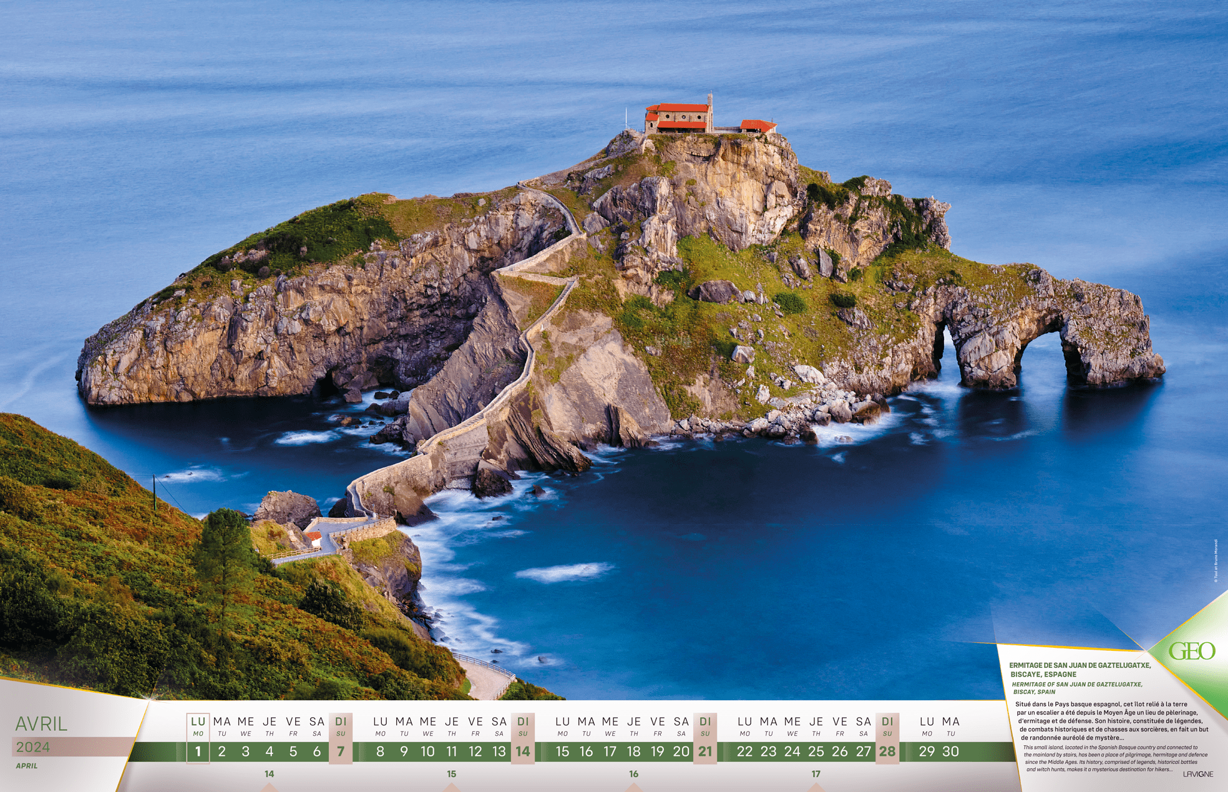Choose date 28 highlighted Sunday
Image resolution: width=1228 pixels, height=792 pixels.
[887, 751]
